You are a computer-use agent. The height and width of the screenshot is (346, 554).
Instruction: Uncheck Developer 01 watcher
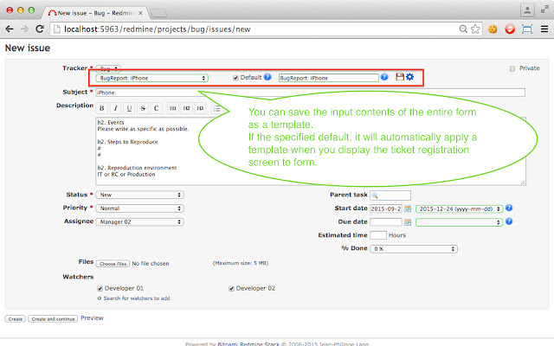click(x=100, y=288)
